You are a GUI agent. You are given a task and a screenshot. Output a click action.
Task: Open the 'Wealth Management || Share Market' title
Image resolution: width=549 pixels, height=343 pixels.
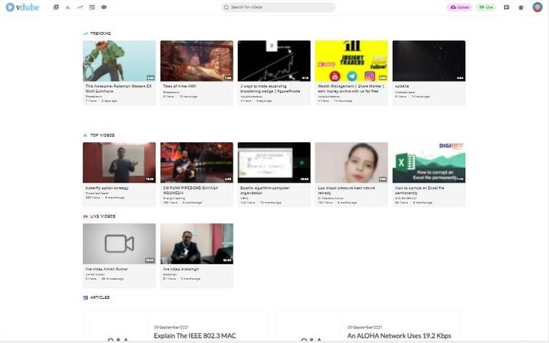tap(351, 88)
